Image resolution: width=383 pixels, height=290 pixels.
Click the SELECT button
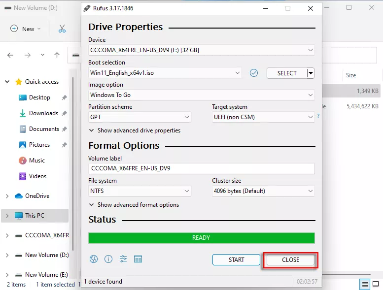pos(286,73)
